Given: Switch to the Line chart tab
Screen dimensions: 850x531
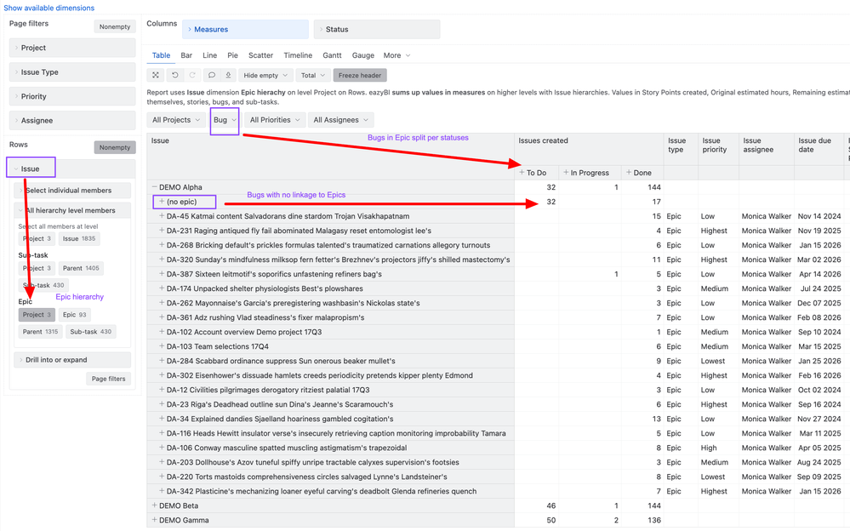Looking at the screenshot, I should [210, 55].
